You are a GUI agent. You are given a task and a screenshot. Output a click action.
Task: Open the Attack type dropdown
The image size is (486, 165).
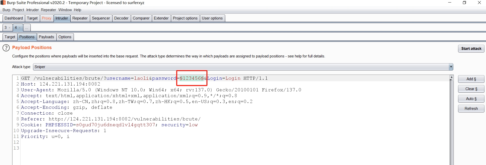[243, 67]
